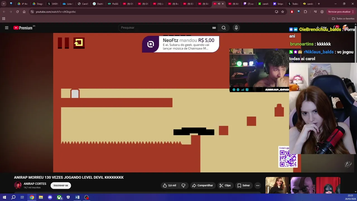Image resolution: width=357 pixels, height=201 pixels.
Task: Open the apps grid in bookmarks bar
Action: coord(4,19)
